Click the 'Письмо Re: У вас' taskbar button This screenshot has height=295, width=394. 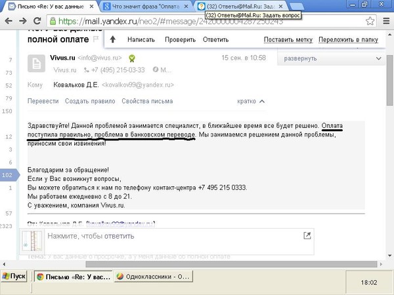tap(73, 277)
